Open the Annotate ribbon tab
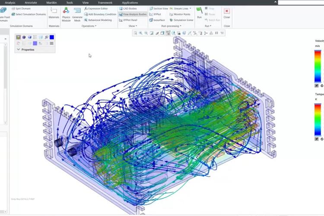This screenshot has width=324, height=216. 30,3
